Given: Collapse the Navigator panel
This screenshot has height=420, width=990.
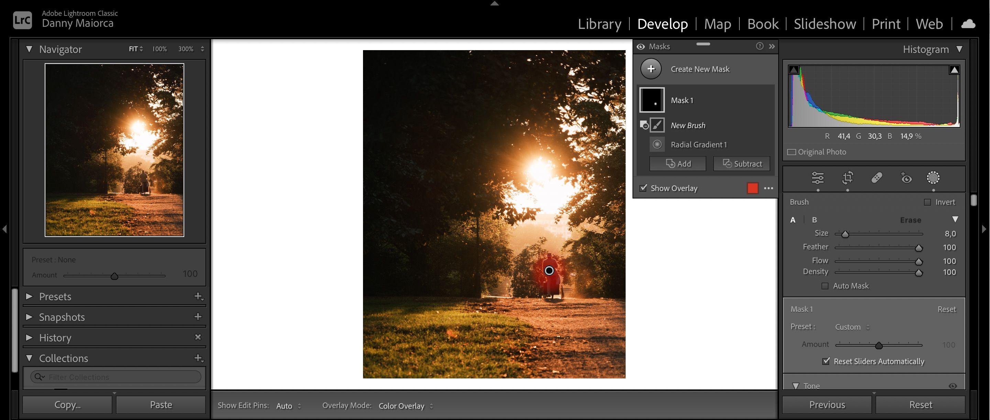Looking at the screenshot, I should 29,49.
